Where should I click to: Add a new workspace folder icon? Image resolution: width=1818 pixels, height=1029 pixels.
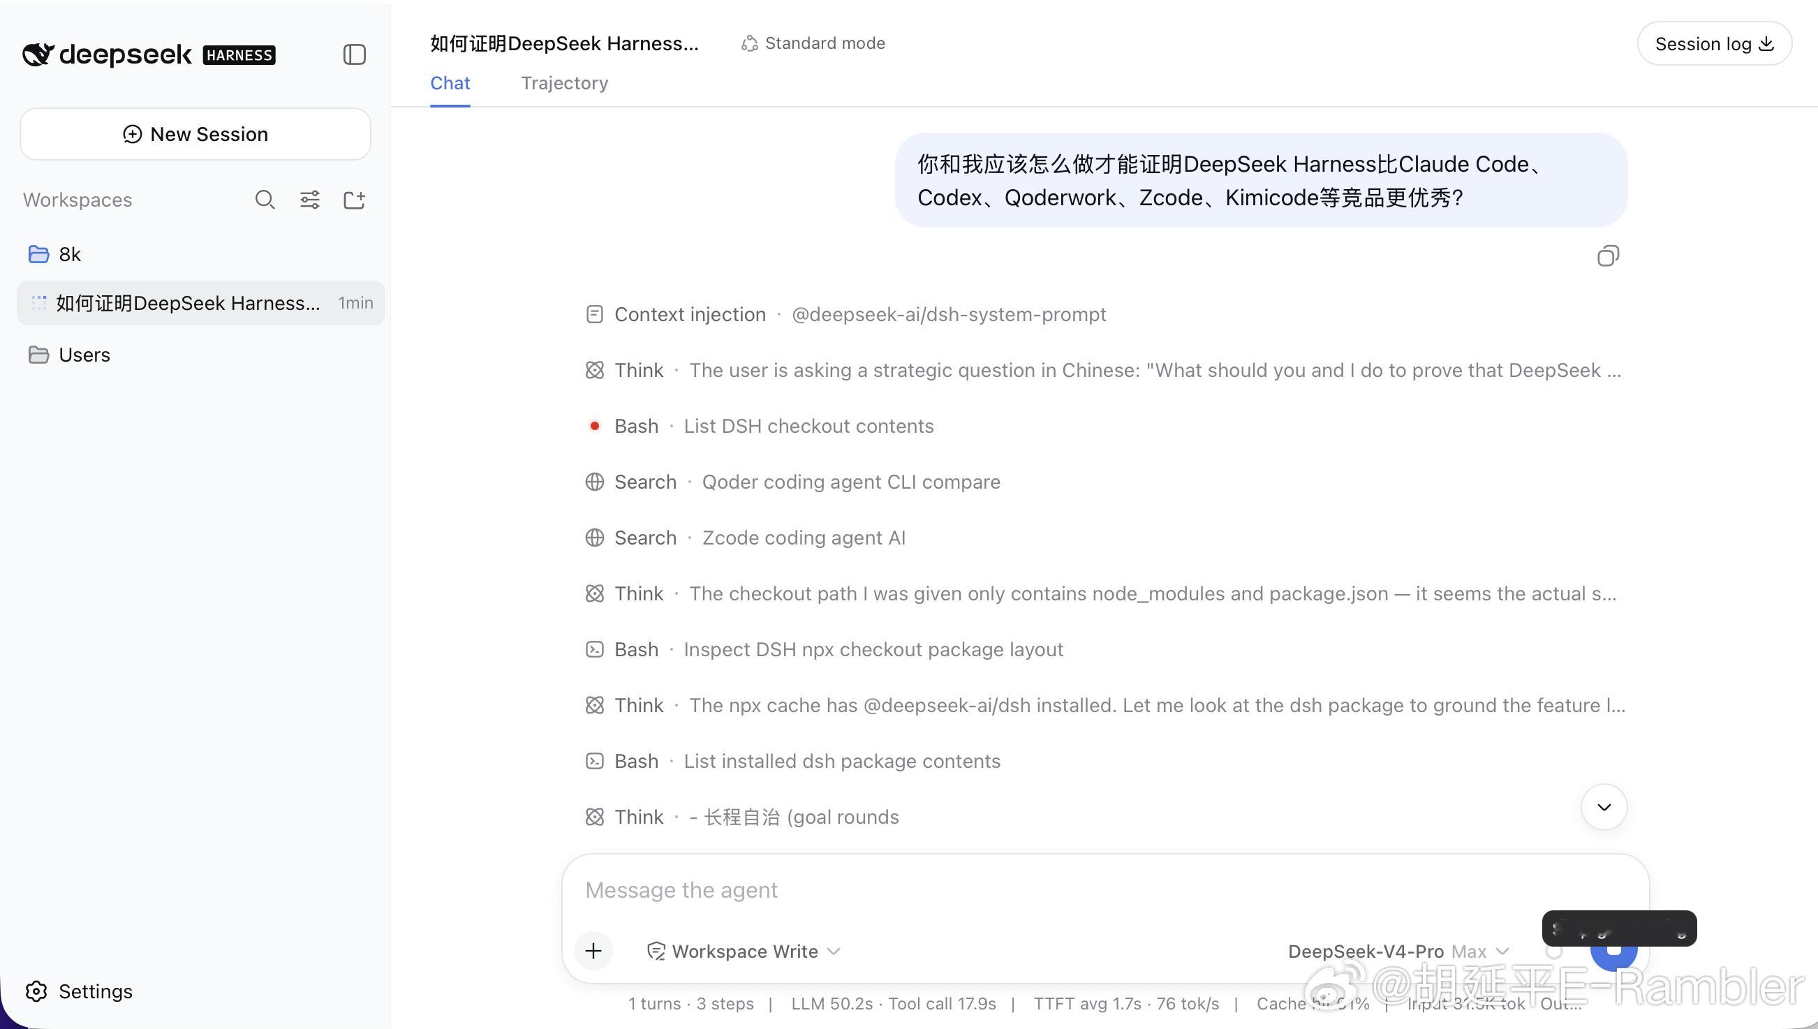354,200
